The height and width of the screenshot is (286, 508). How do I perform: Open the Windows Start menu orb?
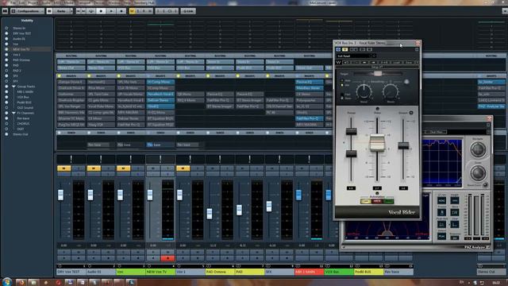(x=7, y=281)
